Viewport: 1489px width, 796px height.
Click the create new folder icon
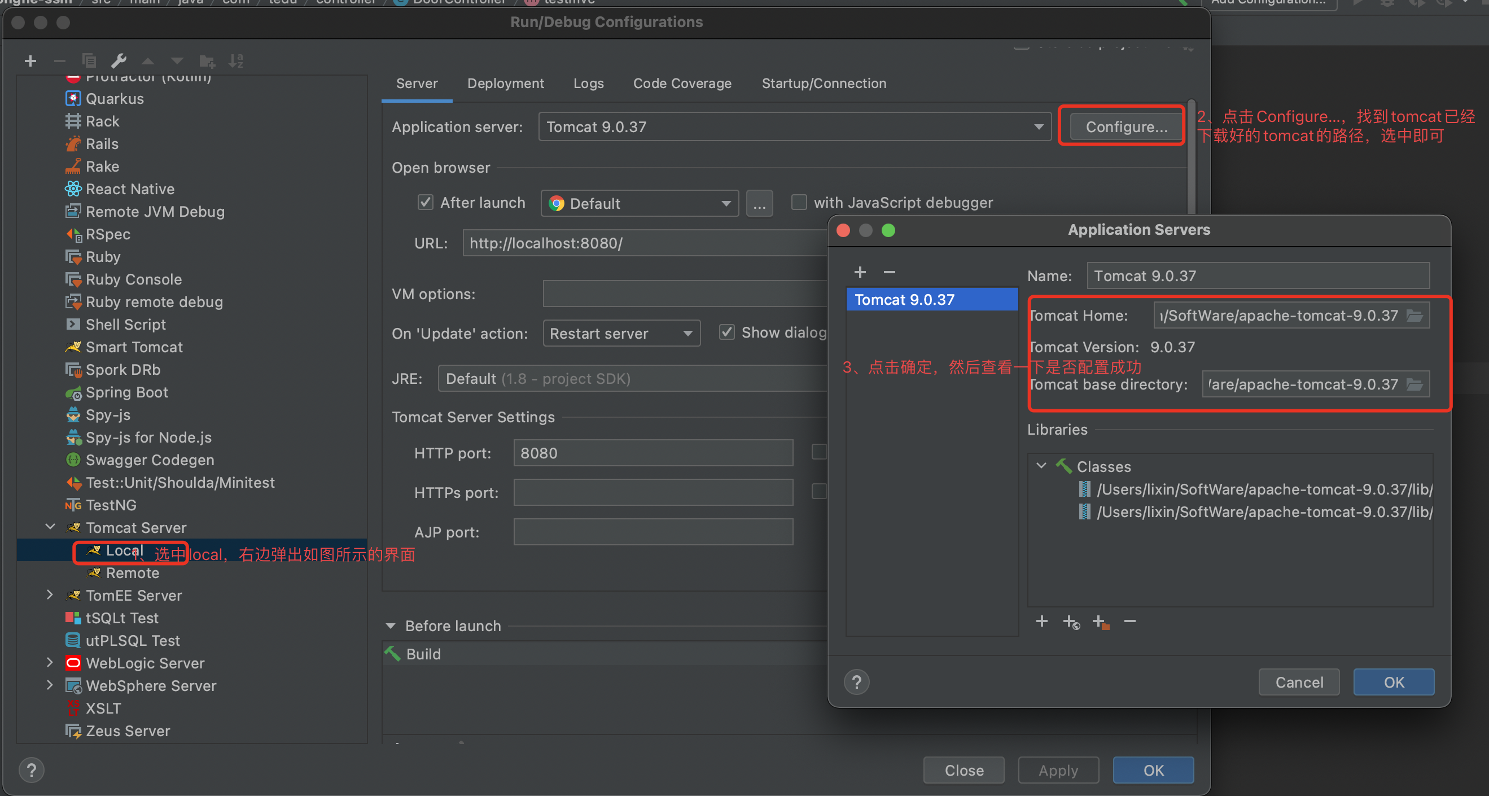click(x=207, y=61)
